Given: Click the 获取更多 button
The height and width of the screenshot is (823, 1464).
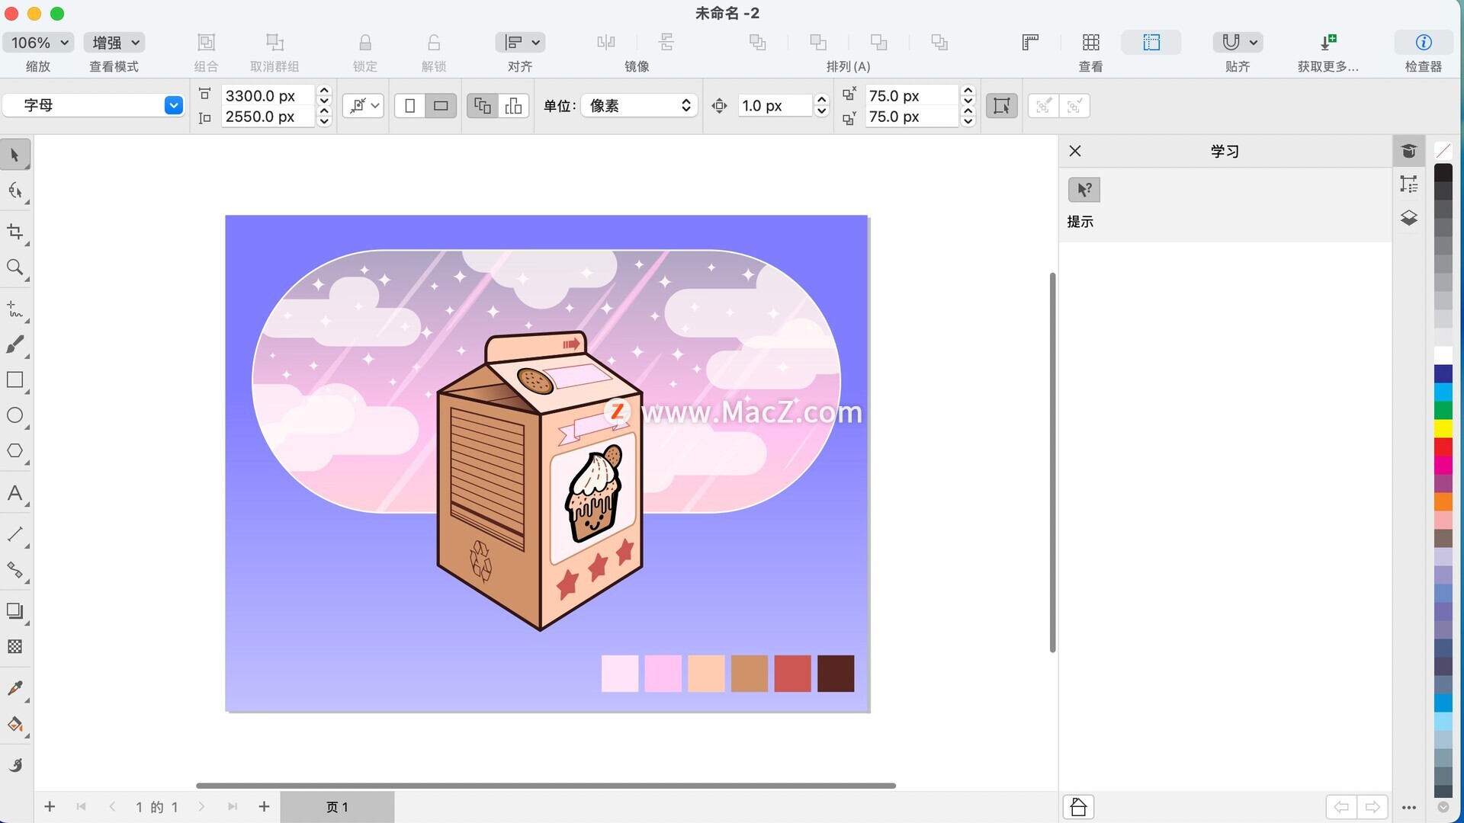Looking at the screenshot, I should click(x=1328, y=43).
